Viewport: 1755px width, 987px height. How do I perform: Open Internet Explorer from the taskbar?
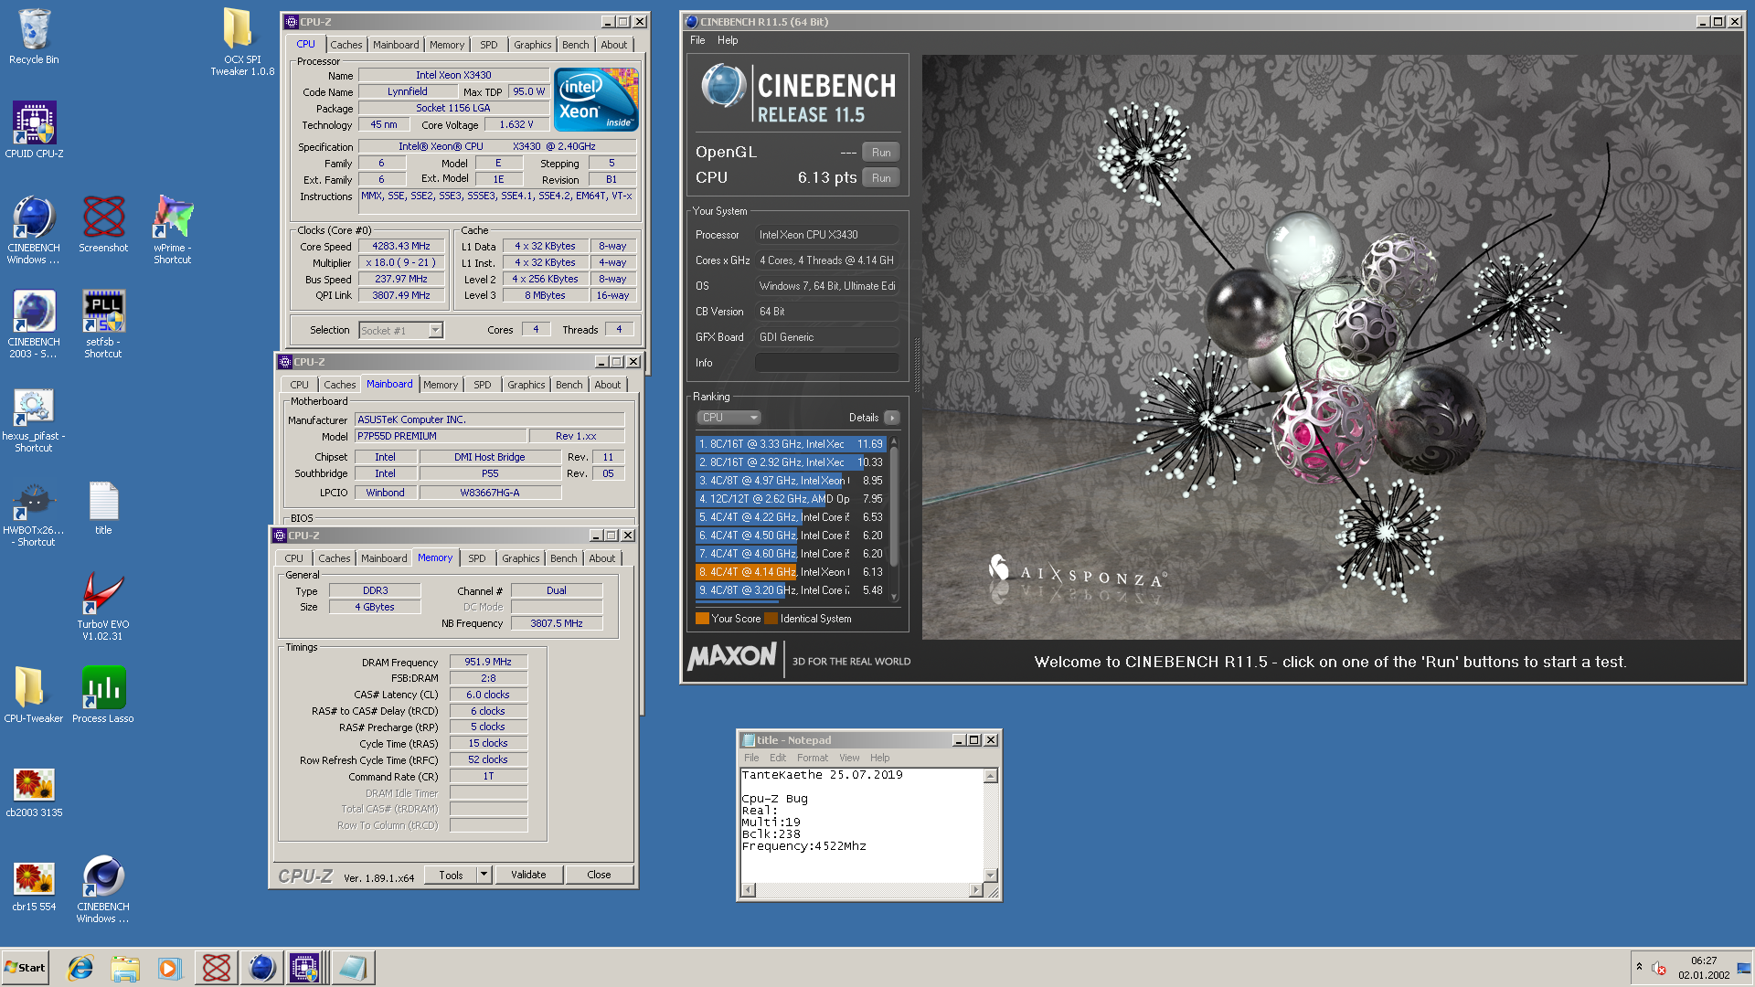pos(81,968)
